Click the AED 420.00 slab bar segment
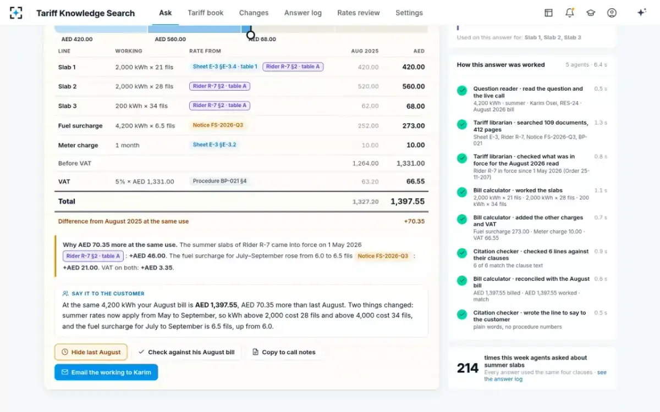The image size is (660, 412). click(x=101, y=29)
